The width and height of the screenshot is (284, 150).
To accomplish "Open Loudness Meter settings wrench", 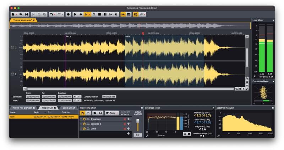I will [x=147, y=136].
